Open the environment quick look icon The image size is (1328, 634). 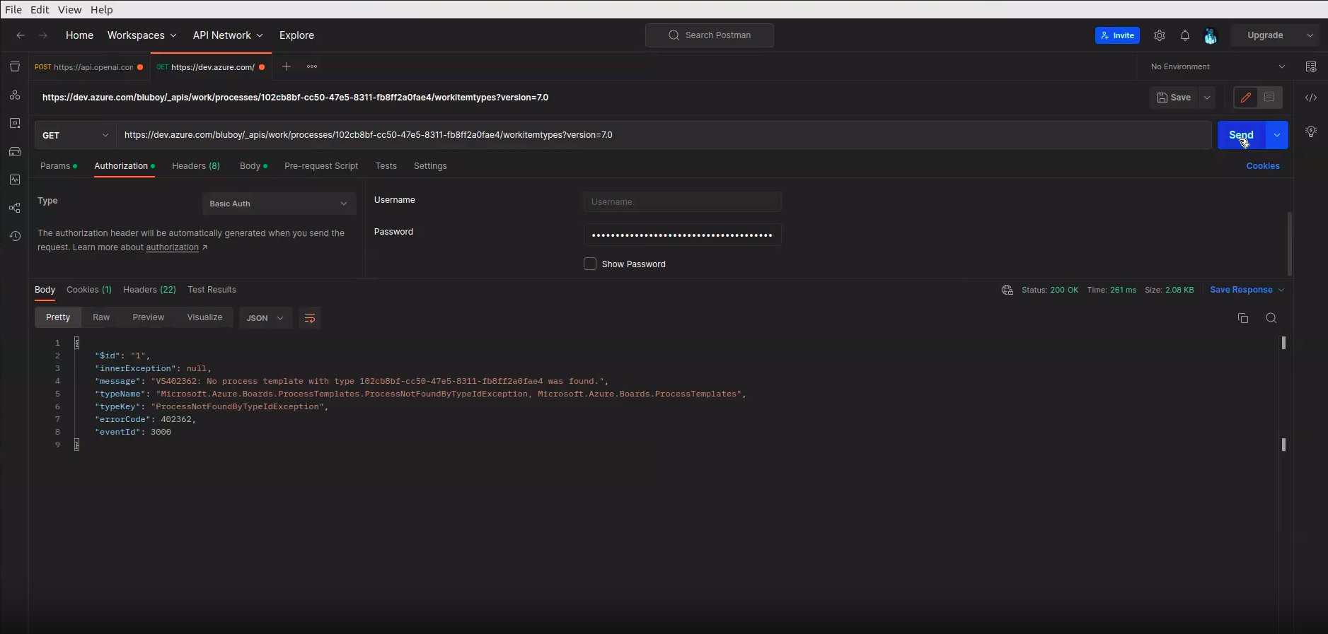tap(1311, 66)
